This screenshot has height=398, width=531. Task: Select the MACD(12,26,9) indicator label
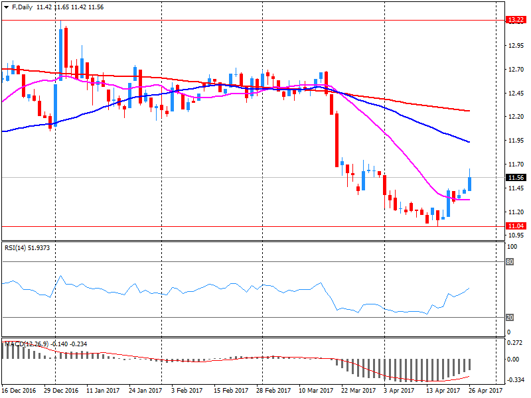[x=46, y=344]
